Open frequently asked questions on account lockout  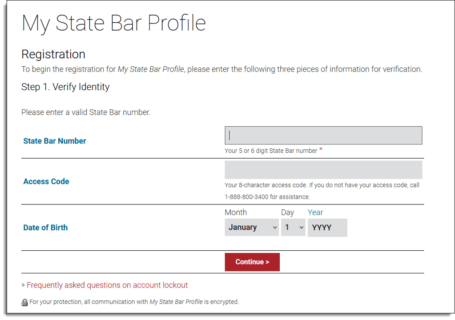click(107, 285)
